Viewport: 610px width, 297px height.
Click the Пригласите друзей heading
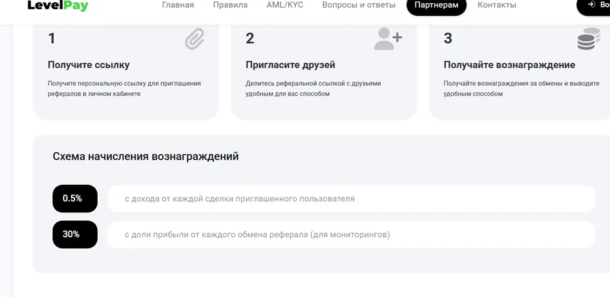(290, 65)
